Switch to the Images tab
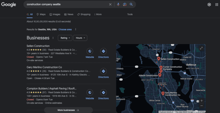This screenshot has width=220, height=113. pyautogui.click(x=55, y=14)
